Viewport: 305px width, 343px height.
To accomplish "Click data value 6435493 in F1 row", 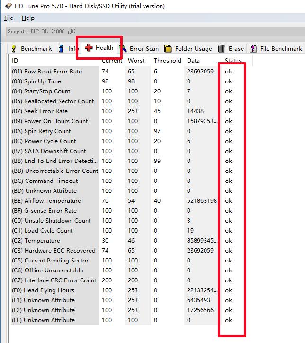I will coord(198,300).
